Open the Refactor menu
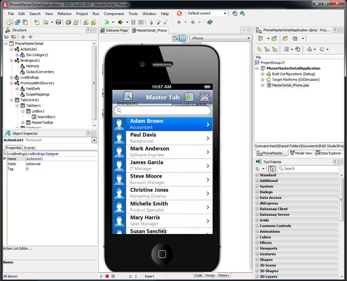 [x=64, y=14]
